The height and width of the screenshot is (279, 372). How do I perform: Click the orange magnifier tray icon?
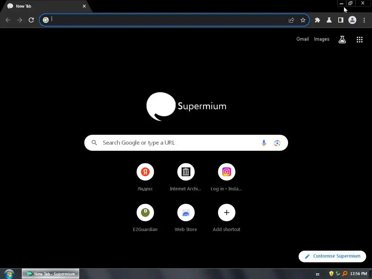click(x=345, y=274)
